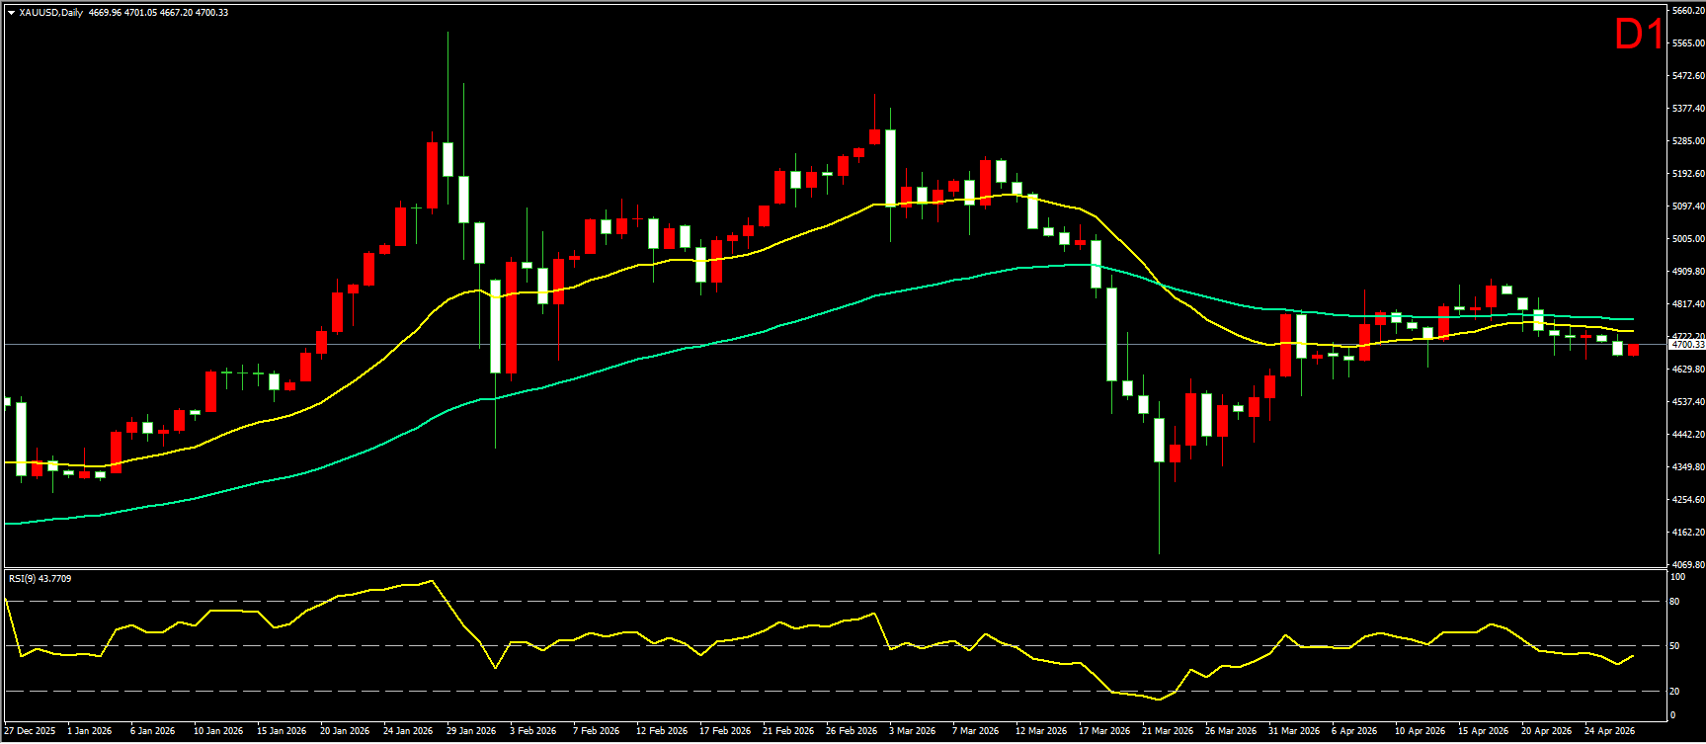Click the RSI scale value 80
Screen dimensions: 1706x744
pyautogui.click(x=1673, y=602)
